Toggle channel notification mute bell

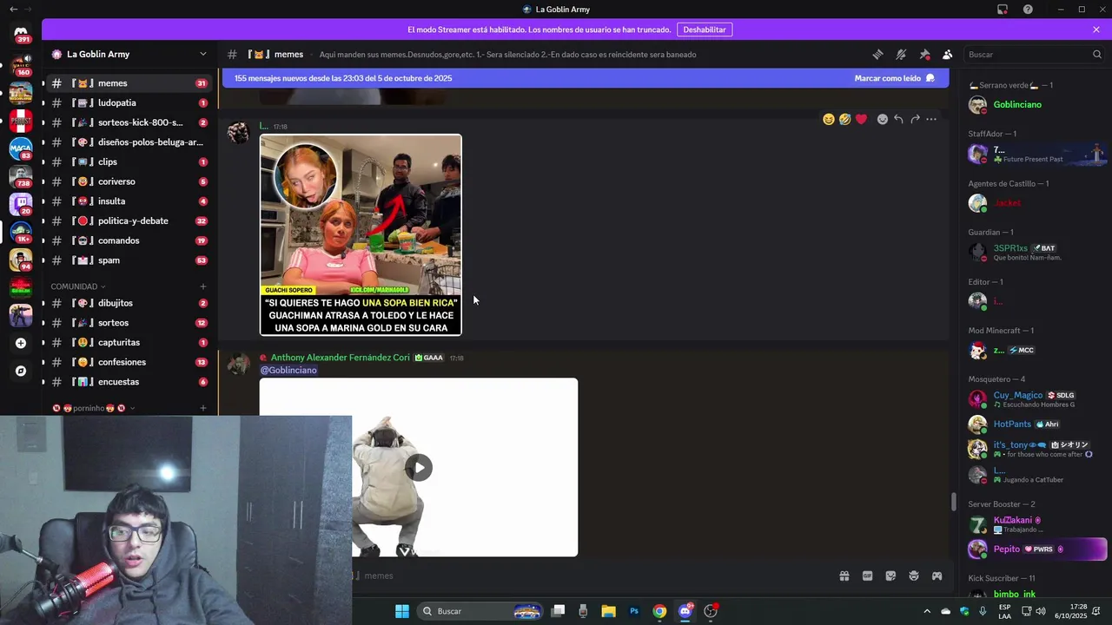(901, 54)
